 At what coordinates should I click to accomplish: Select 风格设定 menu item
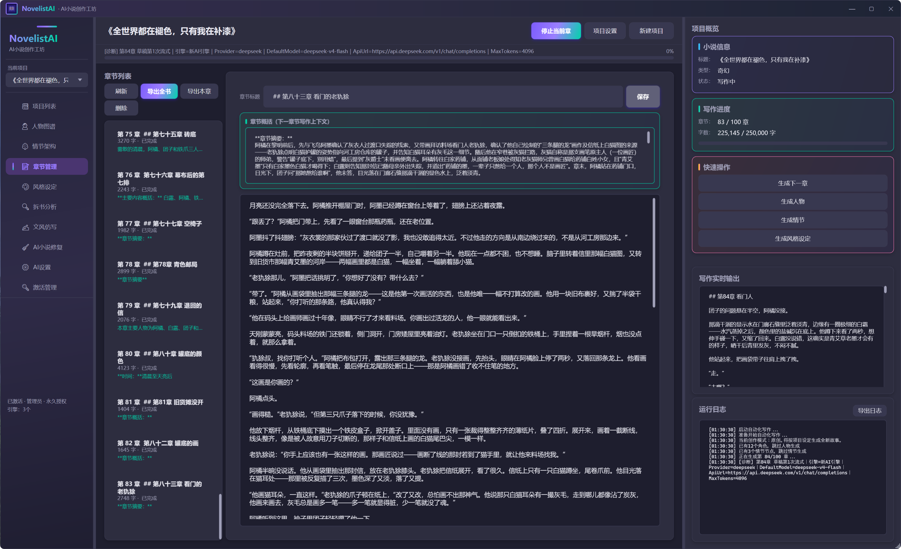pos(47,187)
